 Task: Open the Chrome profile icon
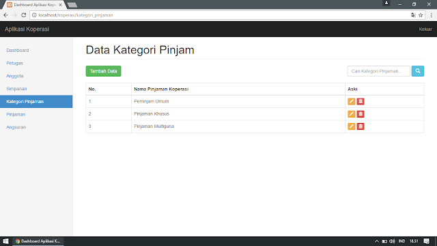tap(386, 3)
